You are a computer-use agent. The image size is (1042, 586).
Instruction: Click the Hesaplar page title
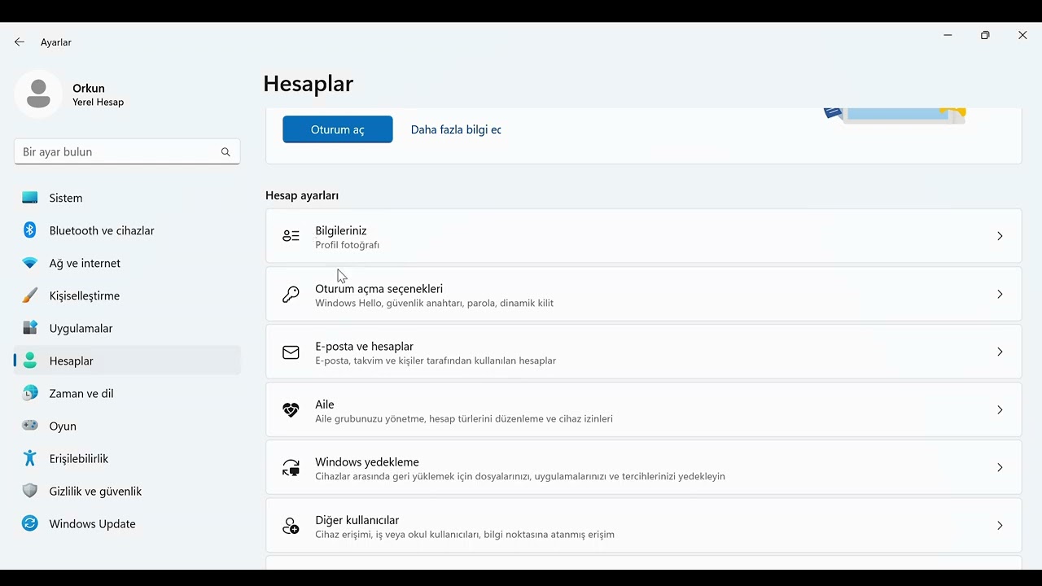click(309, 84)
